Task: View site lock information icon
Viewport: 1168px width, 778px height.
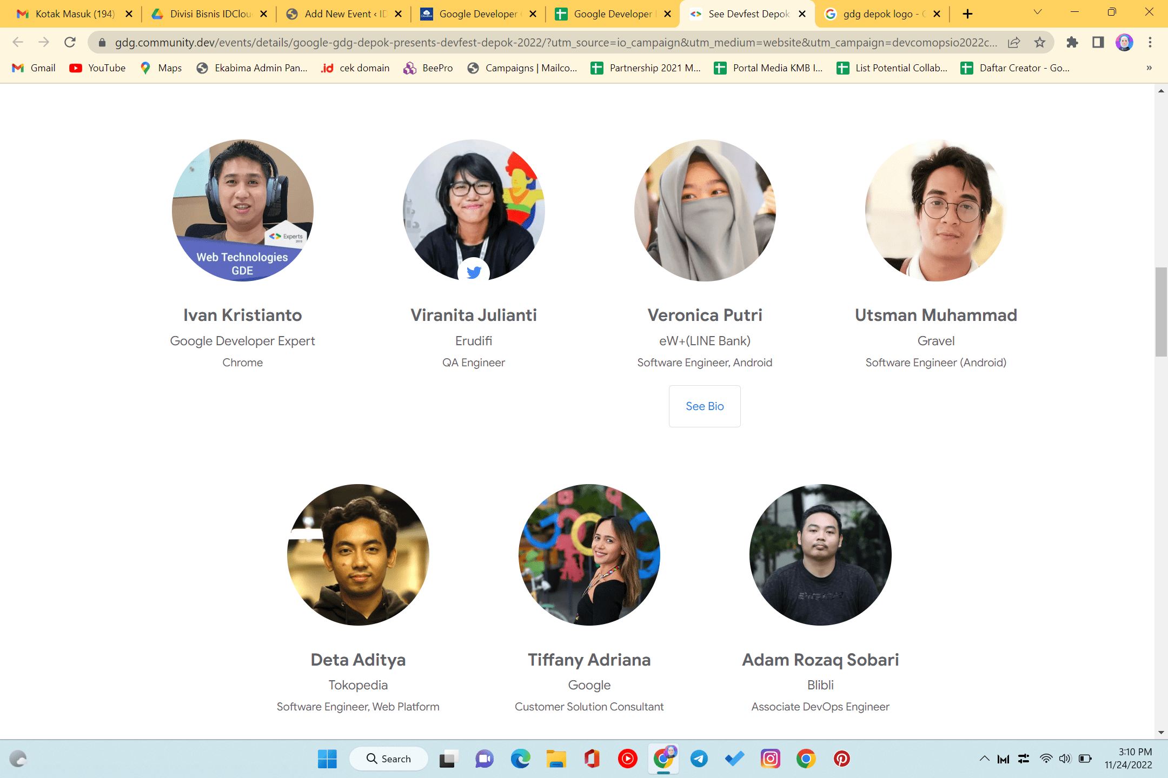Action: [102, 42]
